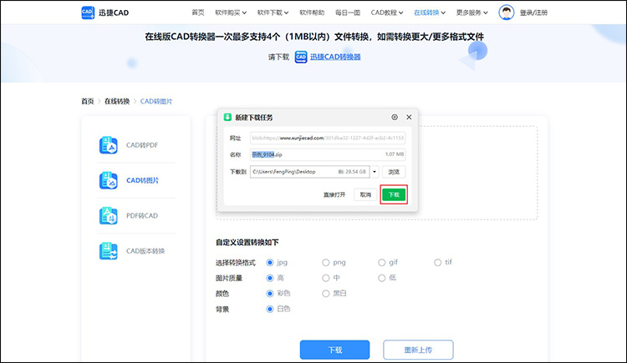Choose jpg conversion format
Screen dimensions: 627x363
click(x=270, y=262)
